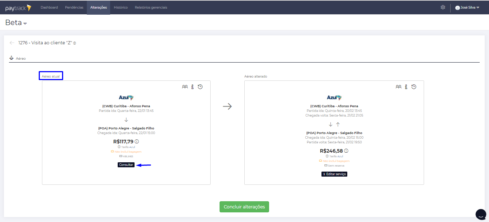Go to the Dashboard tab
The height and width of the screenshot is (222, 489).
coord(49,8)
